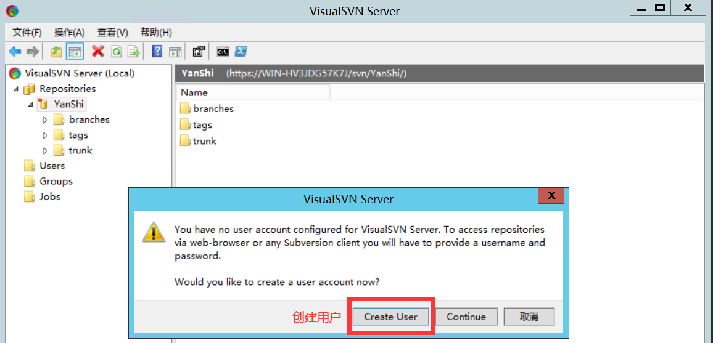The image size is (713, 343).
Task: Collapse the Repositories tree node
Action: 17,89
